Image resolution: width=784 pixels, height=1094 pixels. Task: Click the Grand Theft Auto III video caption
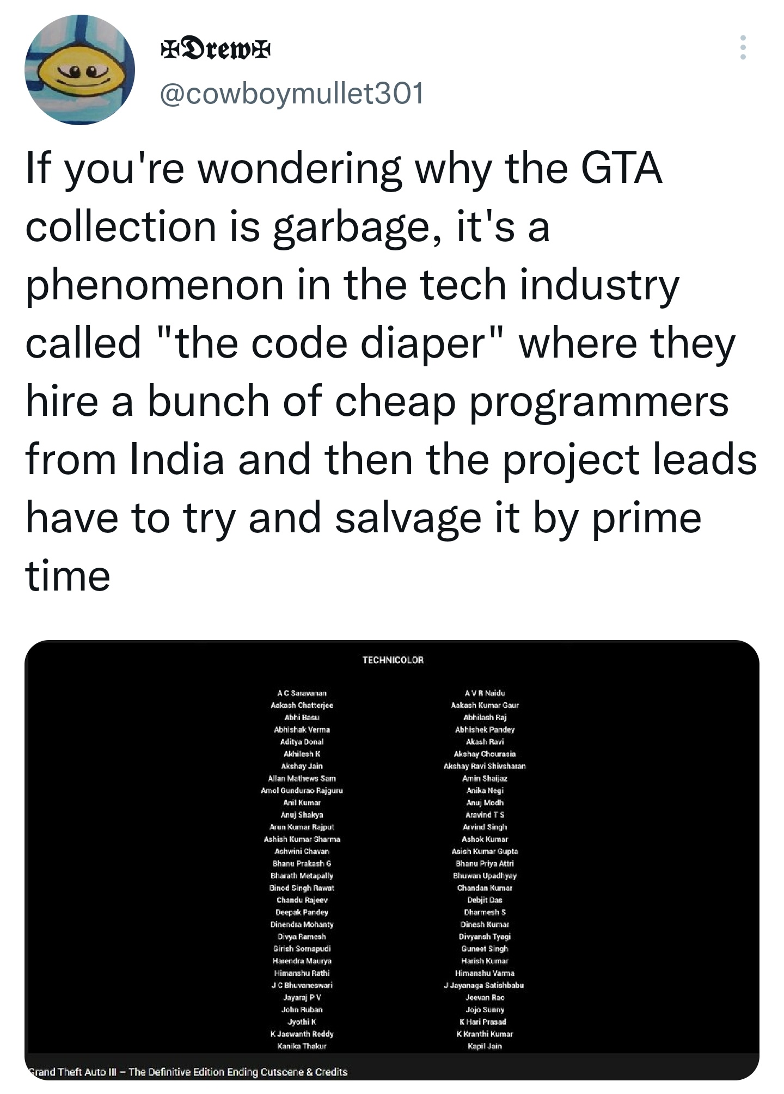tap(188, 1072)
